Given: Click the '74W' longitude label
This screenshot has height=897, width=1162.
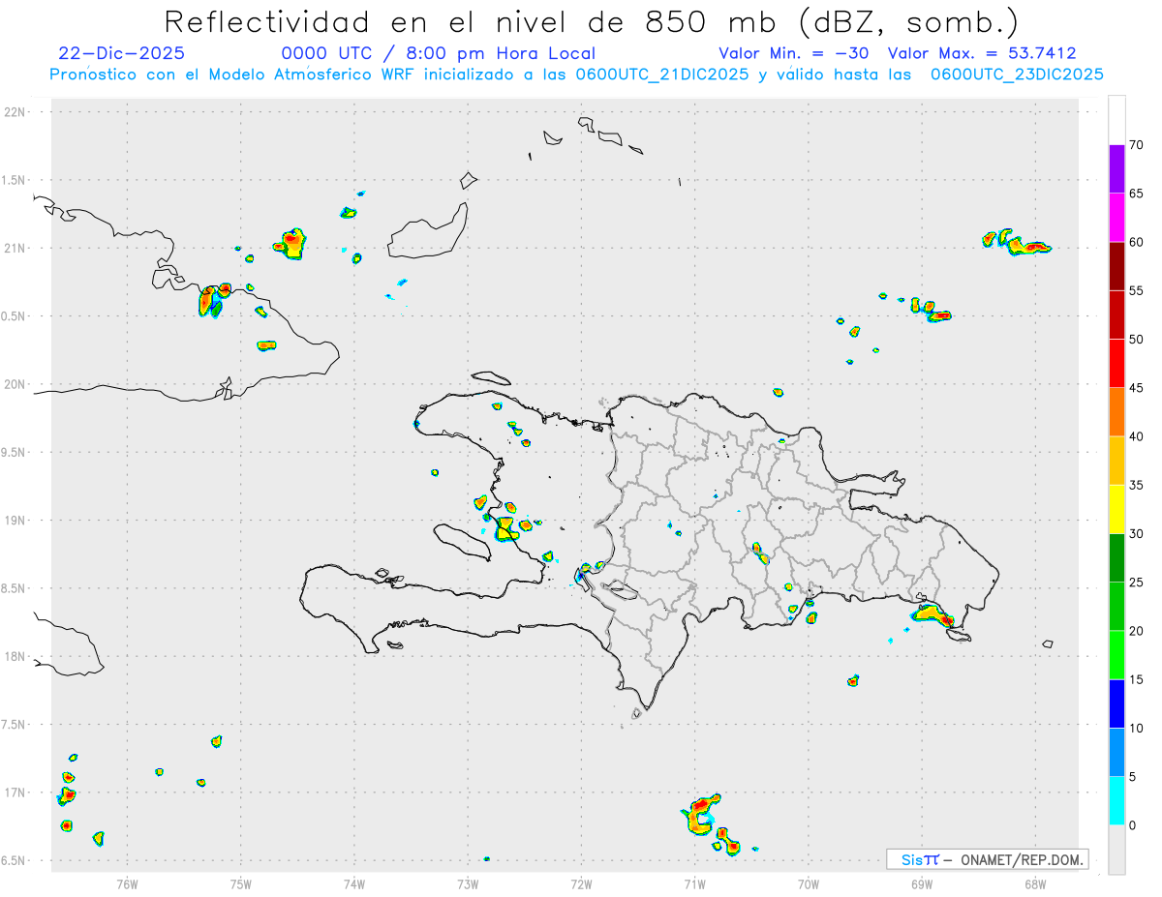Looking at the screenshot, I should (353, 883).
